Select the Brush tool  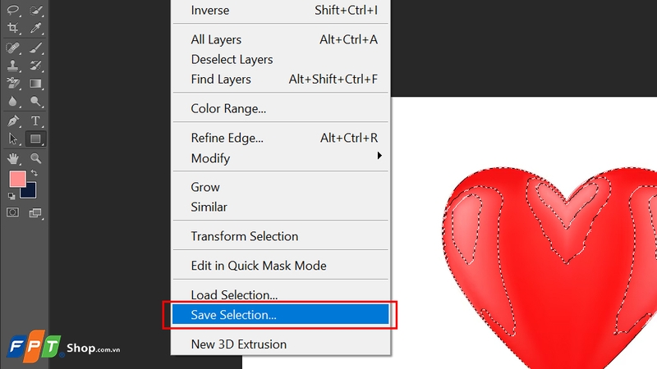pos(35,48)
